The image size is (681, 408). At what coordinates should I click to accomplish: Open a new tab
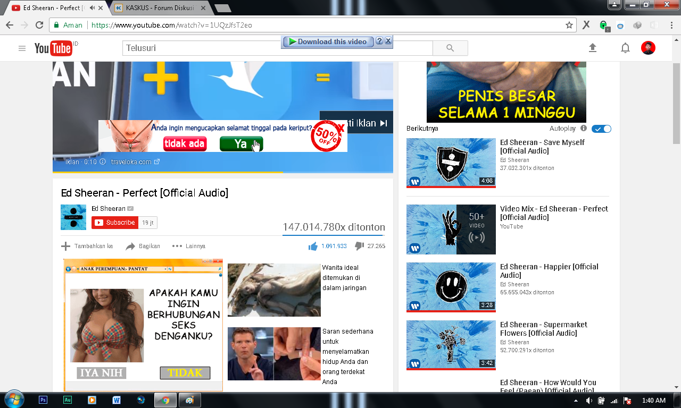point(222,8)
